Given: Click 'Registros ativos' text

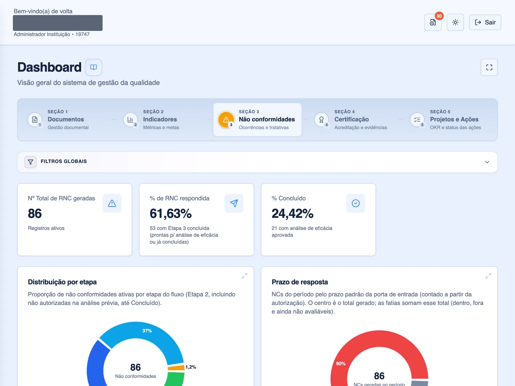Looking at the screenshot, I should coord(46,228).
